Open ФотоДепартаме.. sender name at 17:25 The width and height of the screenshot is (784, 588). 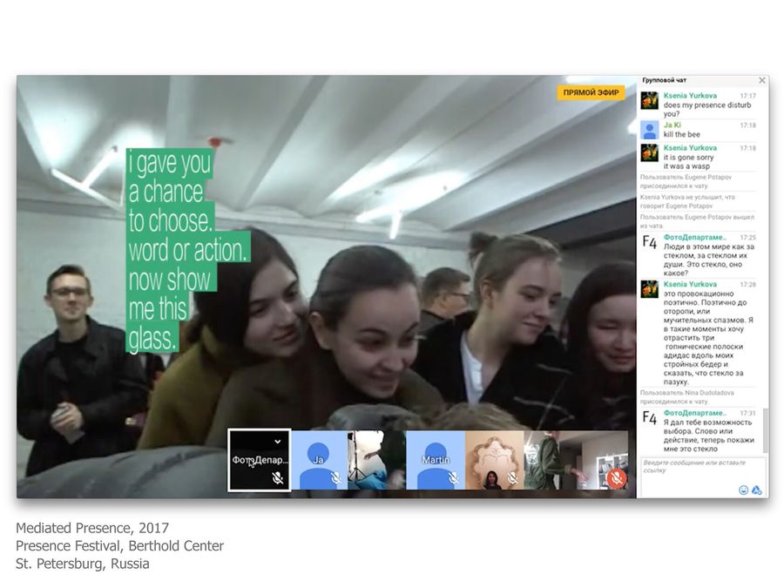pos(695,238)
